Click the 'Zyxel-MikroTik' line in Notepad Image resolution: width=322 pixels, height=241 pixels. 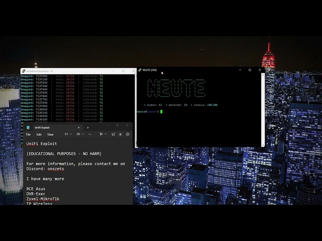[x=43, y=199]
